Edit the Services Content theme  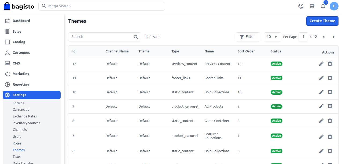(x=321, y=64)
